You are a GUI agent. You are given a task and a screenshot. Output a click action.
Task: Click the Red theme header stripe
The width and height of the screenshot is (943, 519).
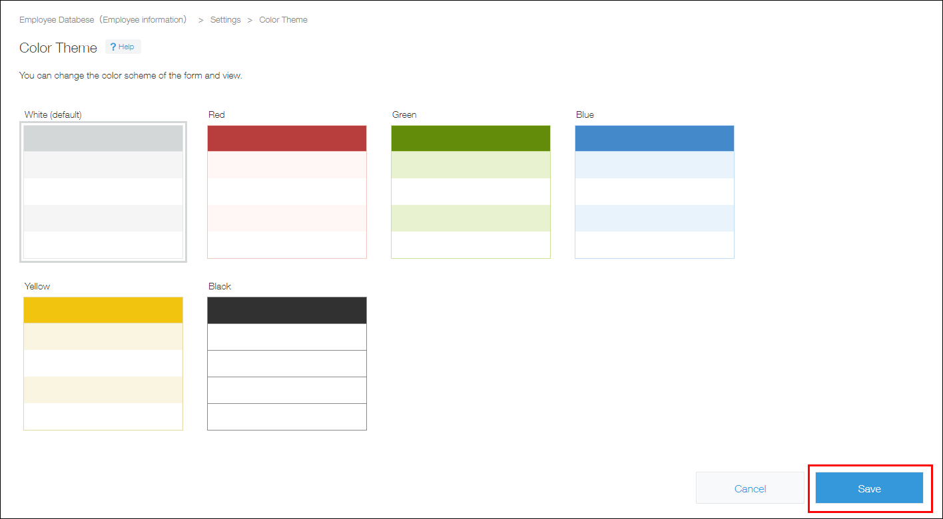point(286,138)
